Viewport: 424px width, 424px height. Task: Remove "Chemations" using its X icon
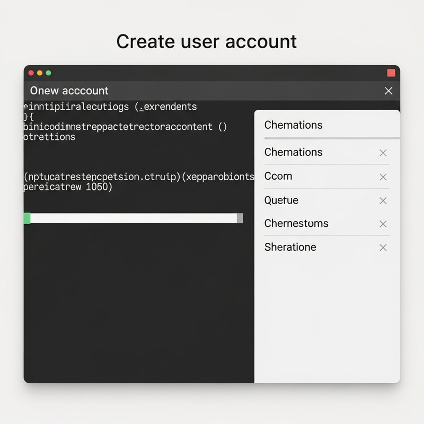pos(383,153)
